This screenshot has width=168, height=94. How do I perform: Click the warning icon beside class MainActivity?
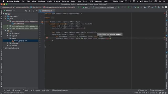coord(42,22)
